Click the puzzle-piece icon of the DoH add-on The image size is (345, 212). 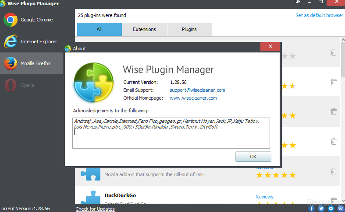(x=90, y=174)
